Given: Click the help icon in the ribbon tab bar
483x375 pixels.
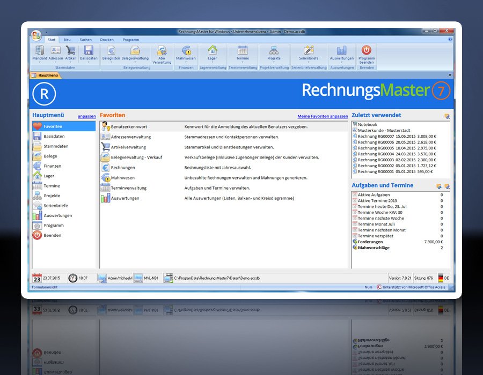Looking at the screenshot, I should click(x=450, y=39).
